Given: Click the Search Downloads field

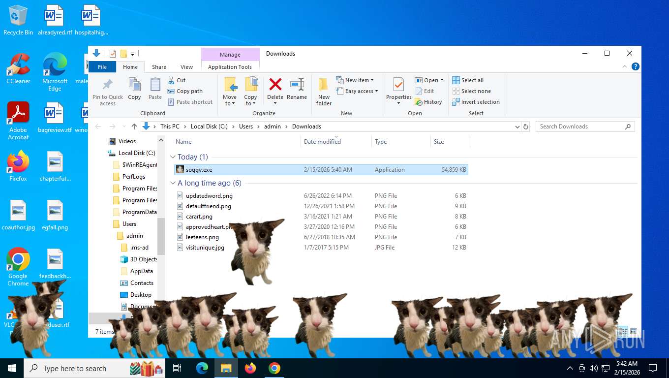Looking at the screenshot, I should pyautogui.click(x=585, y=126).
